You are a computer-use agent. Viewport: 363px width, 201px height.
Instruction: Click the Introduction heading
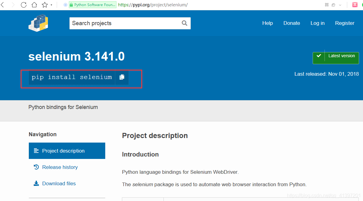140,154
